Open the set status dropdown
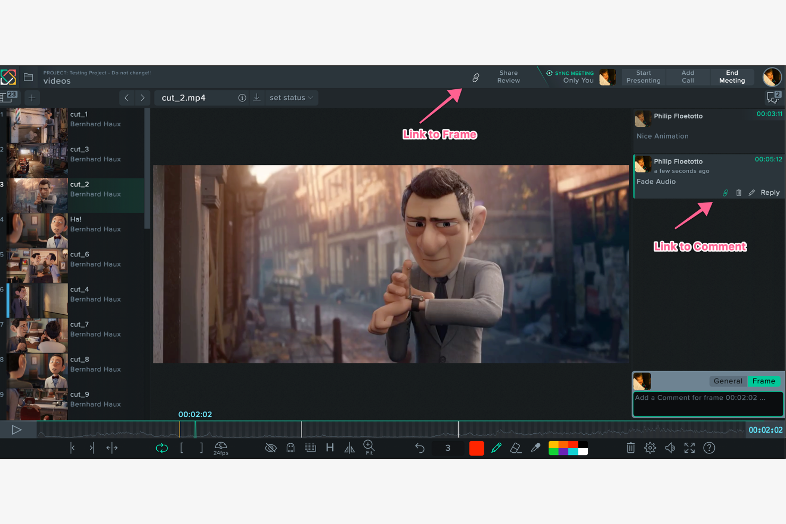This screenshot has width=786, height=524. click(x=291, y=98)
